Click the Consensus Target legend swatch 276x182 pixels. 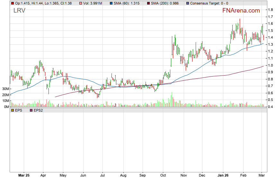[188, 3]
